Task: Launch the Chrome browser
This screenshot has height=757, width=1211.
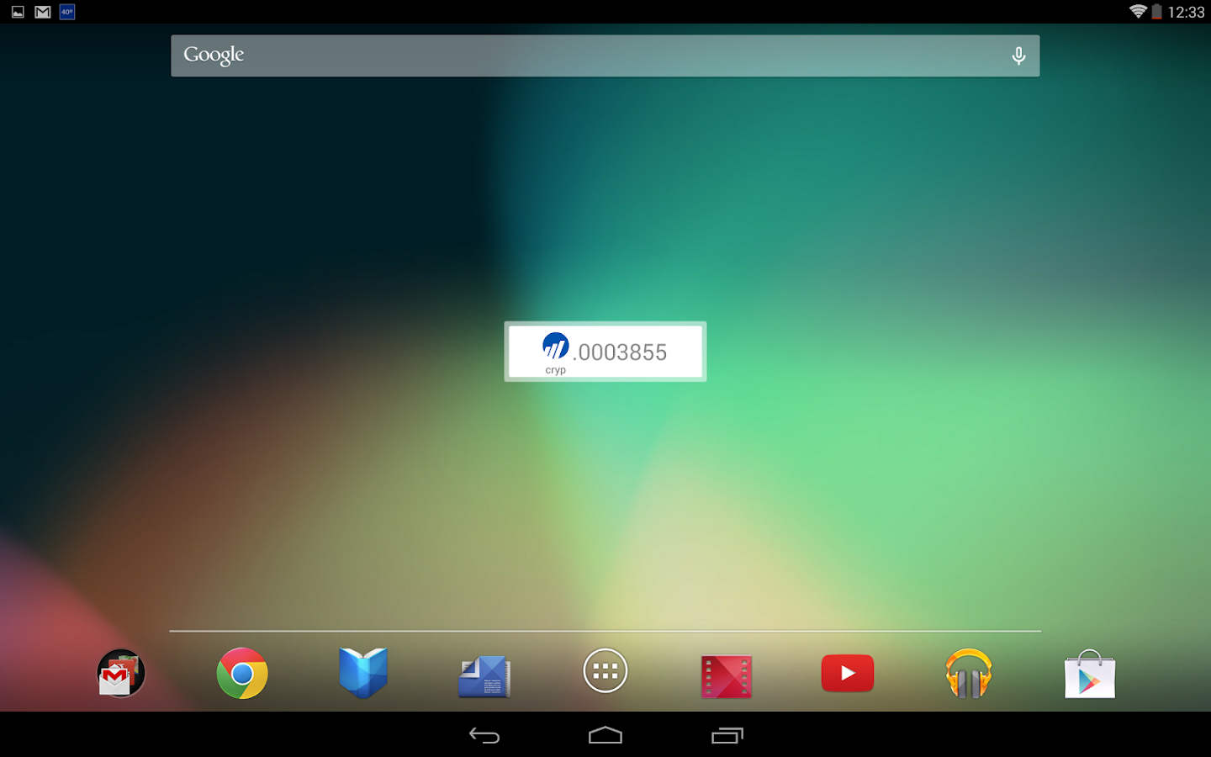Action: [x=242, y=673]
